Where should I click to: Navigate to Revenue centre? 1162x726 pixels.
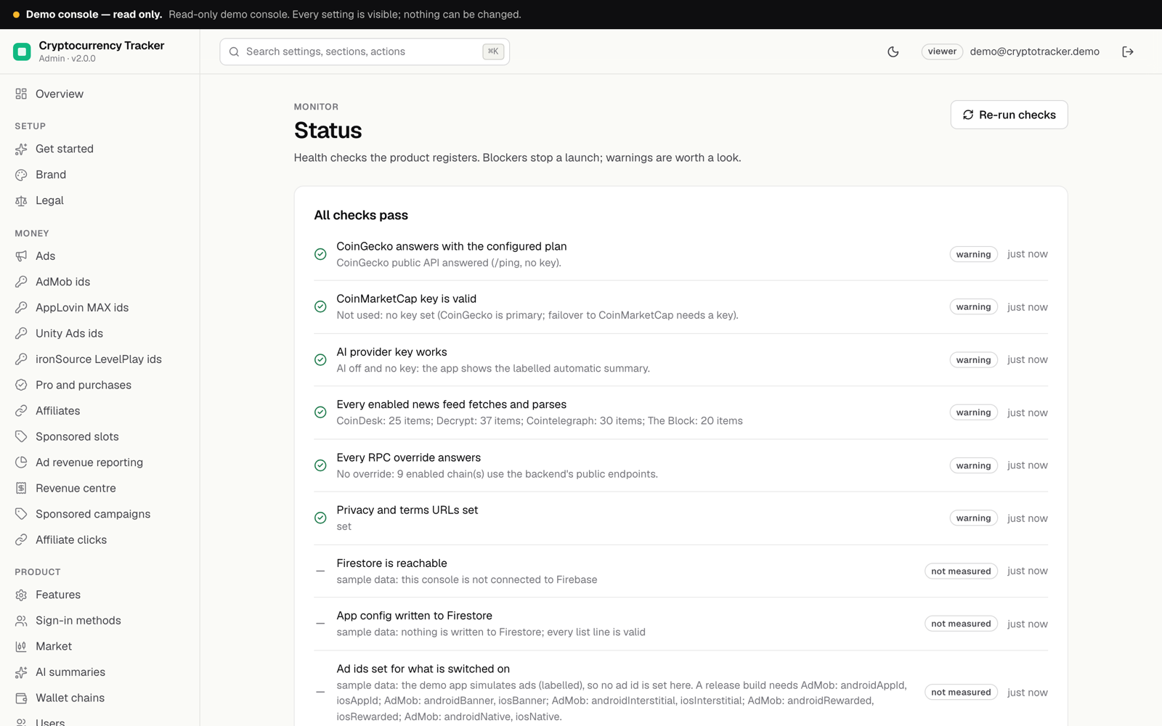coord(99,488)
